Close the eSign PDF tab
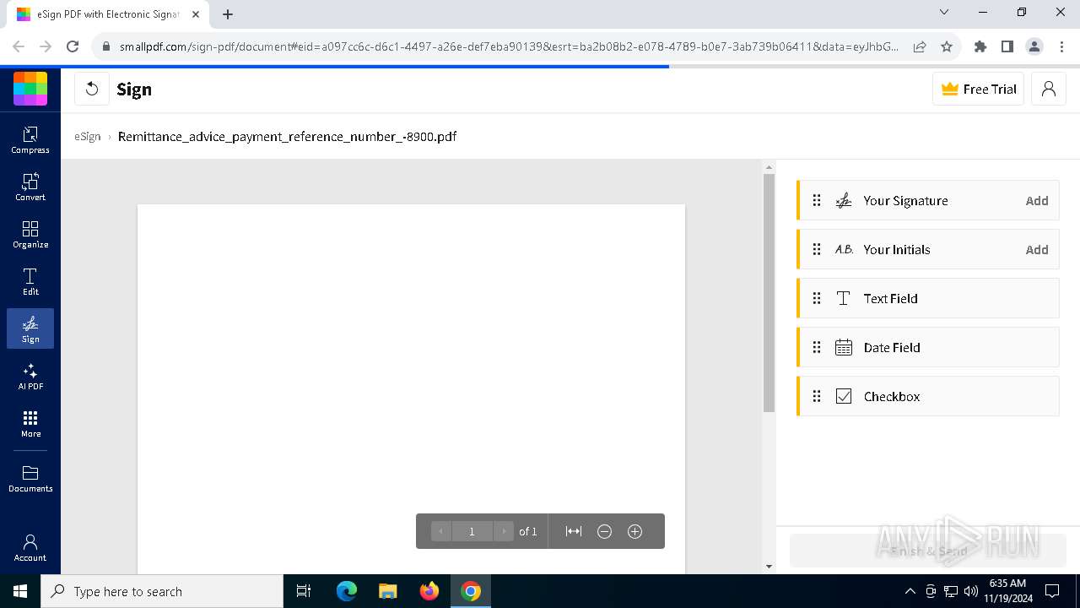This screenshot has width=1080, height=608. pos(196,14)
